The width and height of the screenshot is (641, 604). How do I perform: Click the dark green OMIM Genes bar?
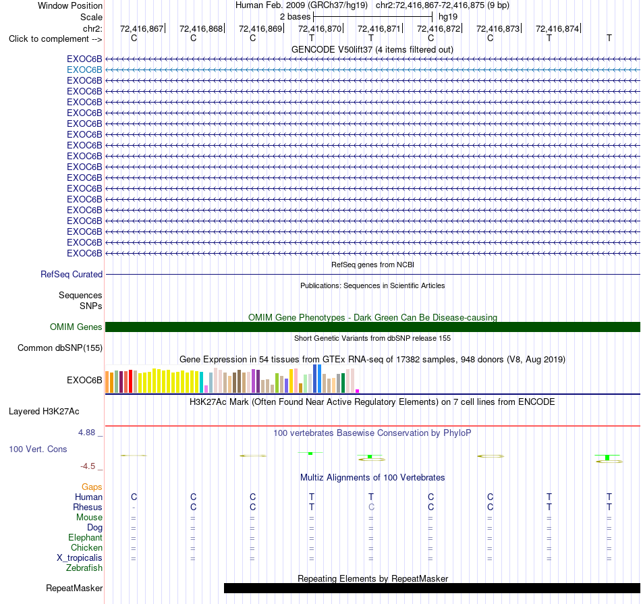pos(372,327)
